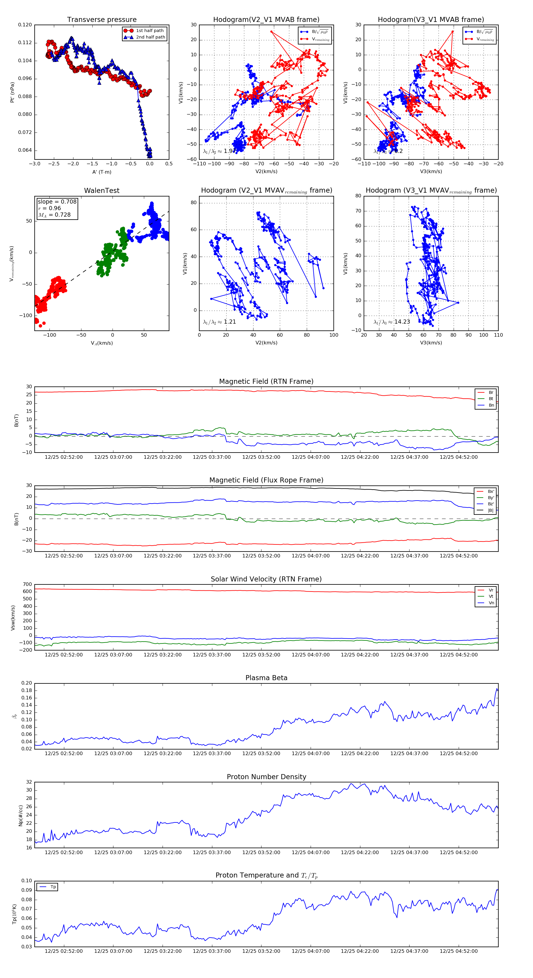The width and height of the screenshot is (533, 978).
Task: Select the Bt legend entry
Action: pos(486,399)
